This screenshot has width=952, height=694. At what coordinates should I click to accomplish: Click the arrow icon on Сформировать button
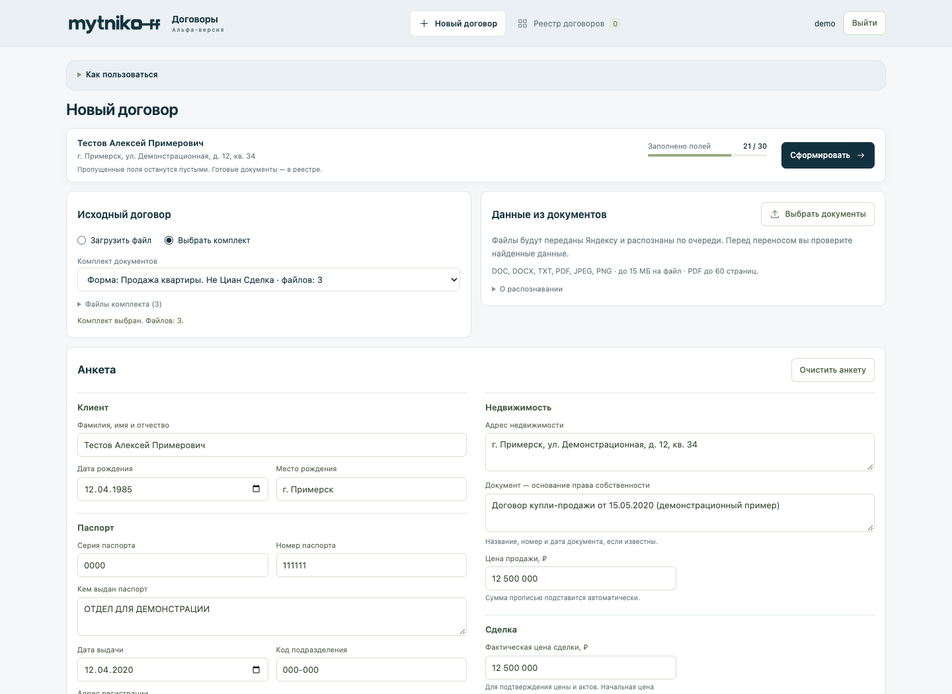pyautogui.click(x=861, y=155)
